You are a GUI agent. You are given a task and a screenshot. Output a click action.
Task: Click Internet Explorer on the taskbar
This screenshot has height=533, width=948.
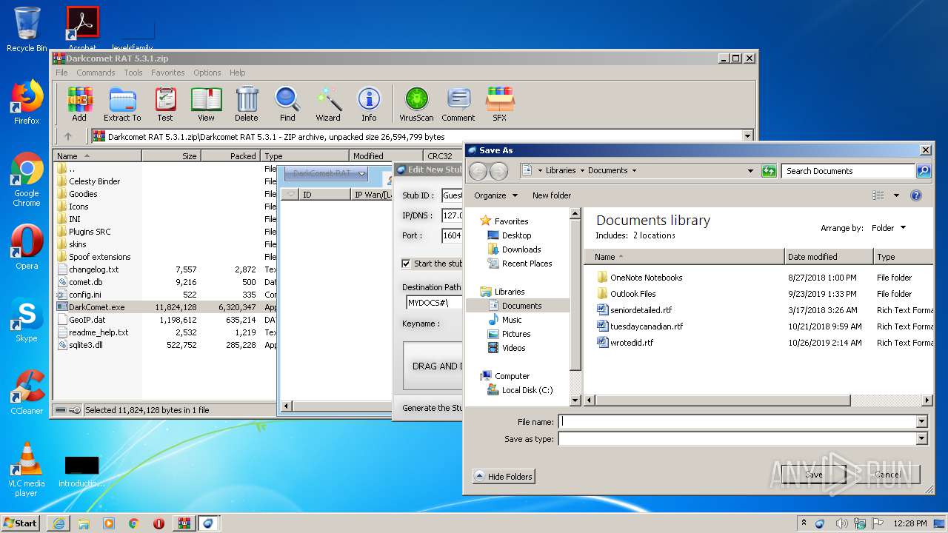pyautogui.click(x=59, y=523)
